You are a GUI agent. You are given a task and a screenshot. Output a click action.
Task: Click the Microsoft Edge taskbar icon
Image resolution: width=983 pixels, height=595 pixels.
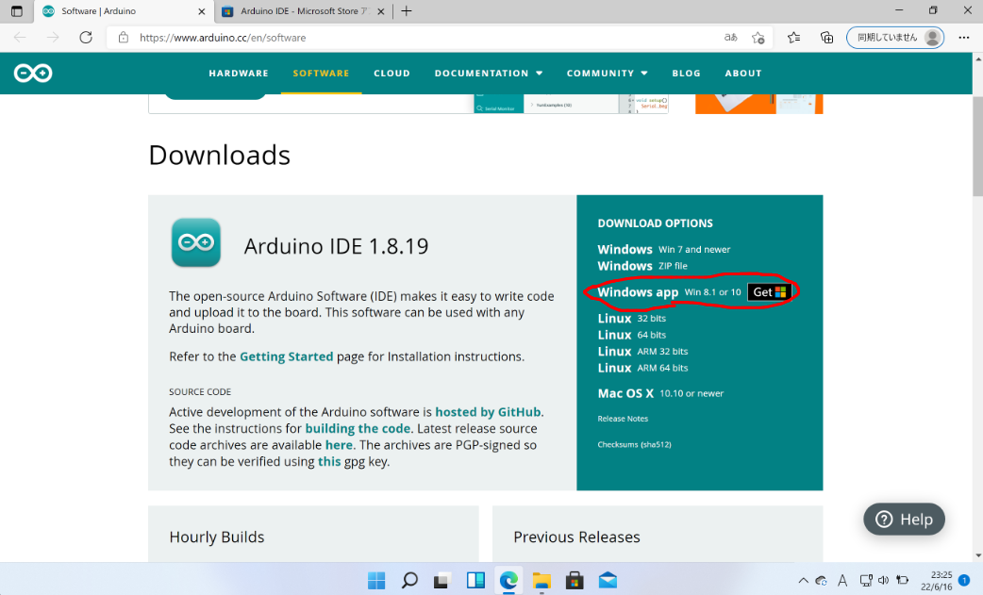click(x=508, y=581)
